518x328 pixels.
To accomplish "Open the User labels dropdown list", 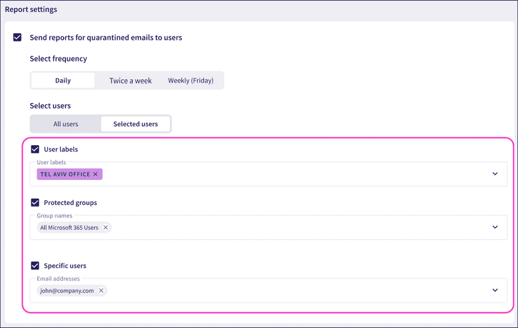I will point(285,174).
